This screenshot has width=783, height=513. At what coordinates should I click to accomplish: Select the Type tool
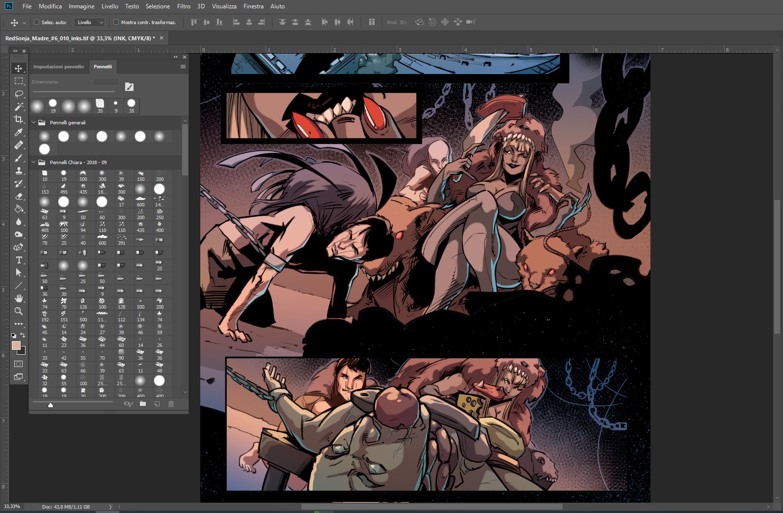click(19, 260)
